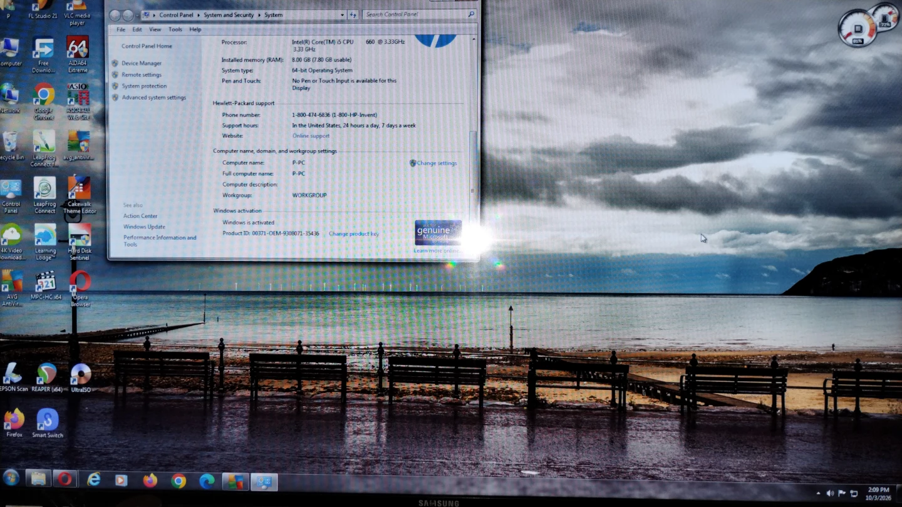The image size is (902, 507).
Task: Open AIDA64 Extreme desktop icon
Action: point(78,54)
